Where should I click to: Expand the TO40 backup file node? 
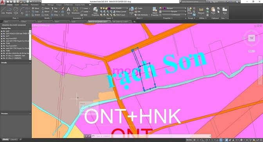coord(2,43)
